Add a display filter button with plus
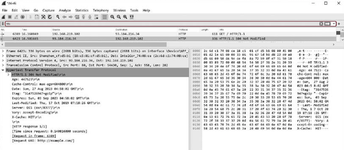 coord(339,24)
